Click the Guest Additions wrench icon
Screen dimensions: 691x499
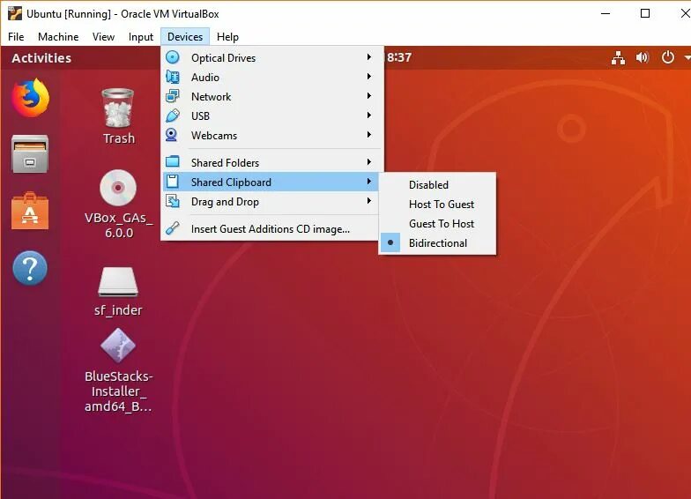tap(173, 228)
